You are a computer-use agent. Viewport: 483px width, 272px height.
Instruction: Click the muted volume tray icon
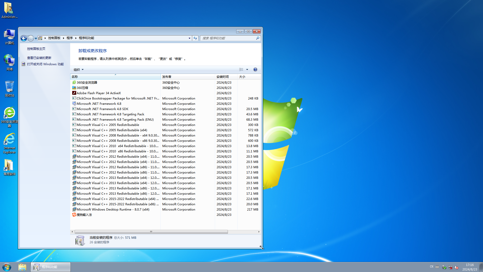tap(456, 267)
